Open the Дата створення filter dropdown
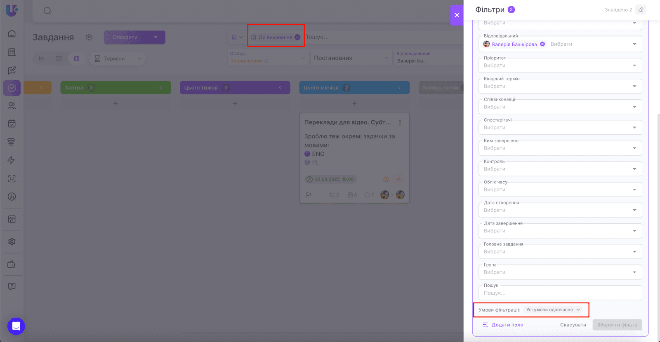The image size is (660, 342). [560, 210]
